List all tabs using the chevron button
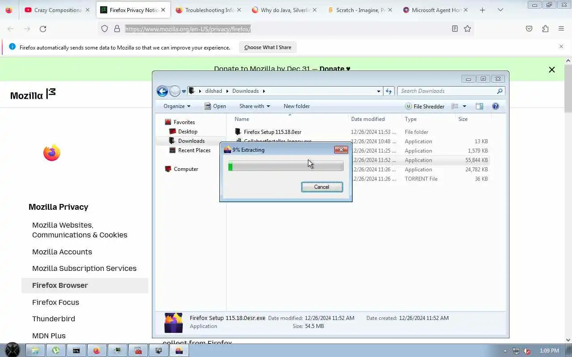The image size is (572, 357). tap(500, 10)
